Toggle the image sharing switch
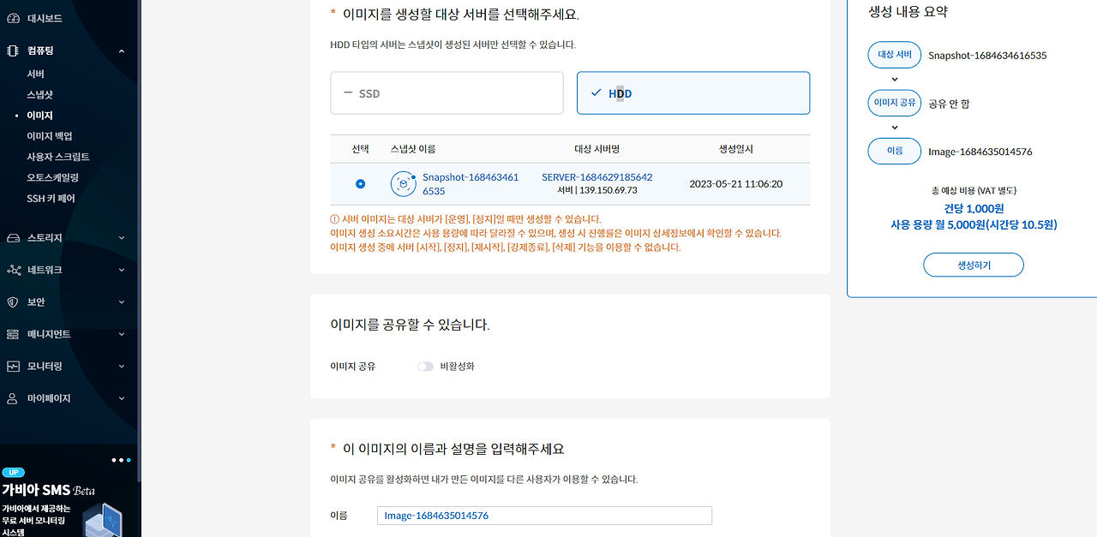1097x537 pixels. pyautogui.click(x=425, y=367)
